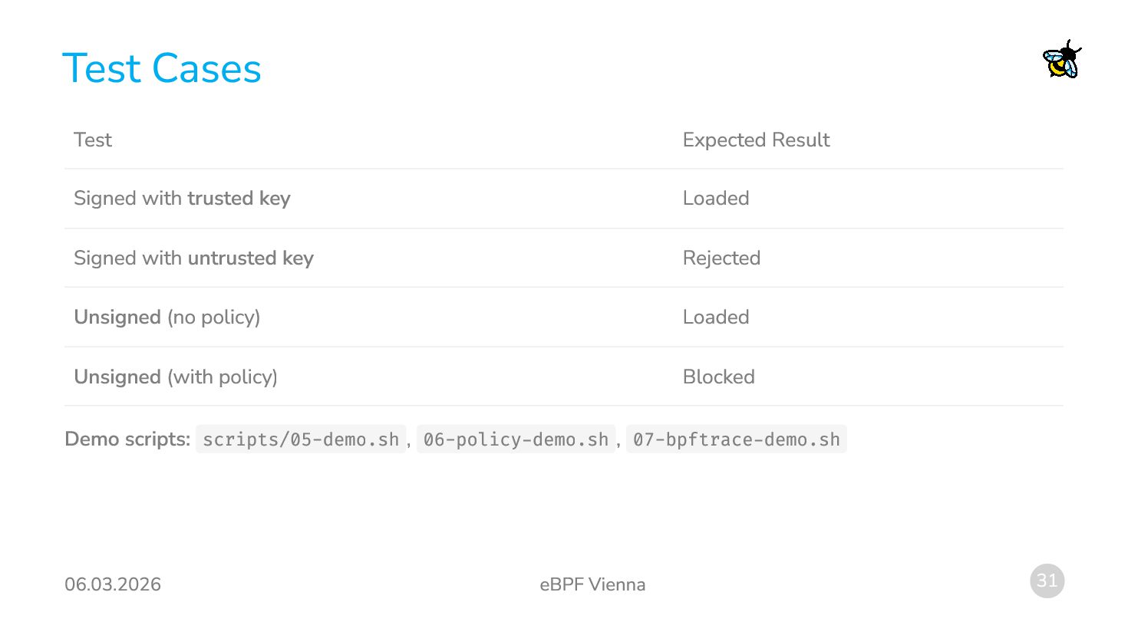This screenshot has width=1128, height=635.
Task: Click 'Loaded' result for unsigned no policy
Action: 715,317
